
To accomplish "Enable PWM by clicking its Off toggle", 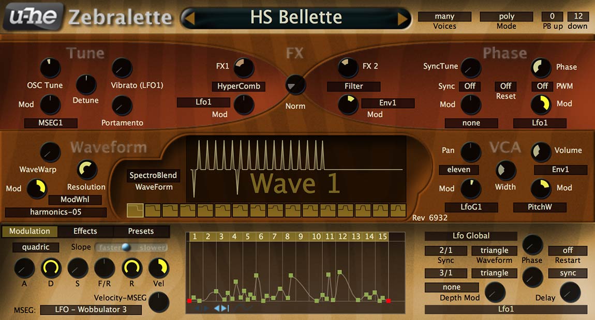I will pyautogui.click(x=541, y=86).
